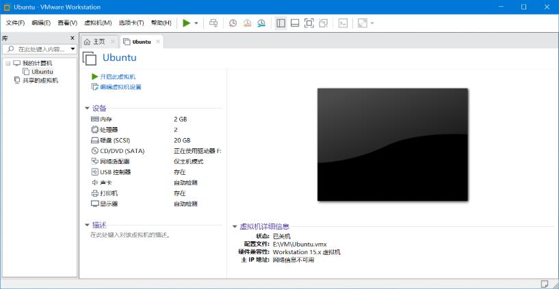Open the snapshot manager icon

click(x=261, y=23)
